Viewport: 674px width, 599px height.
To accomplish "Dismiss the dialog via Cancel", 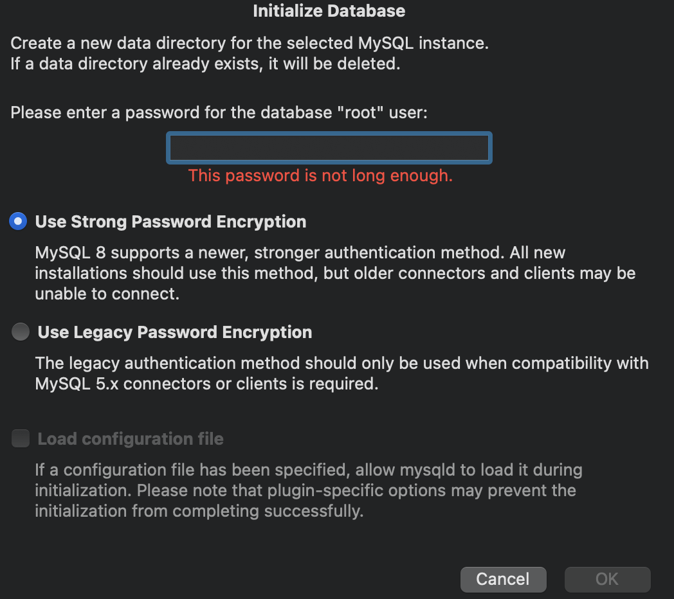I will pyautogui.click(x=503, y=579).
